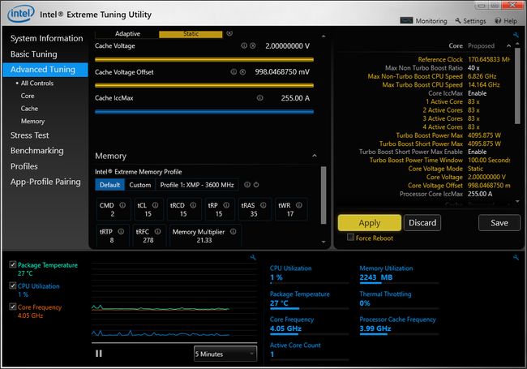527x369 pixels.
Task: Click the info icon on the tCL timing
Action: [156, 205]
